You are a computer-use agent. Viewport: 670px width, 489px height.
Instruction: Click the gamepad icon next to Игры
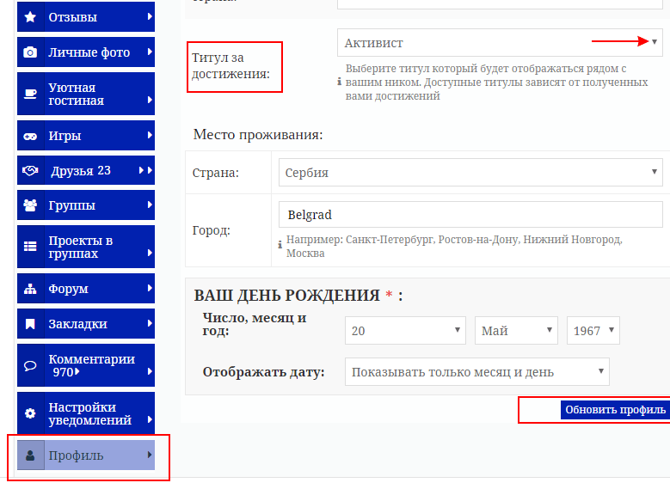(x=30, y=136)
